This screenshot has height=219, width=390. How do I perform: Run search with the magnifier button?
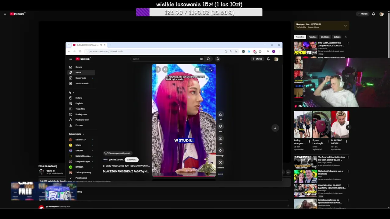tap(208, 59)
